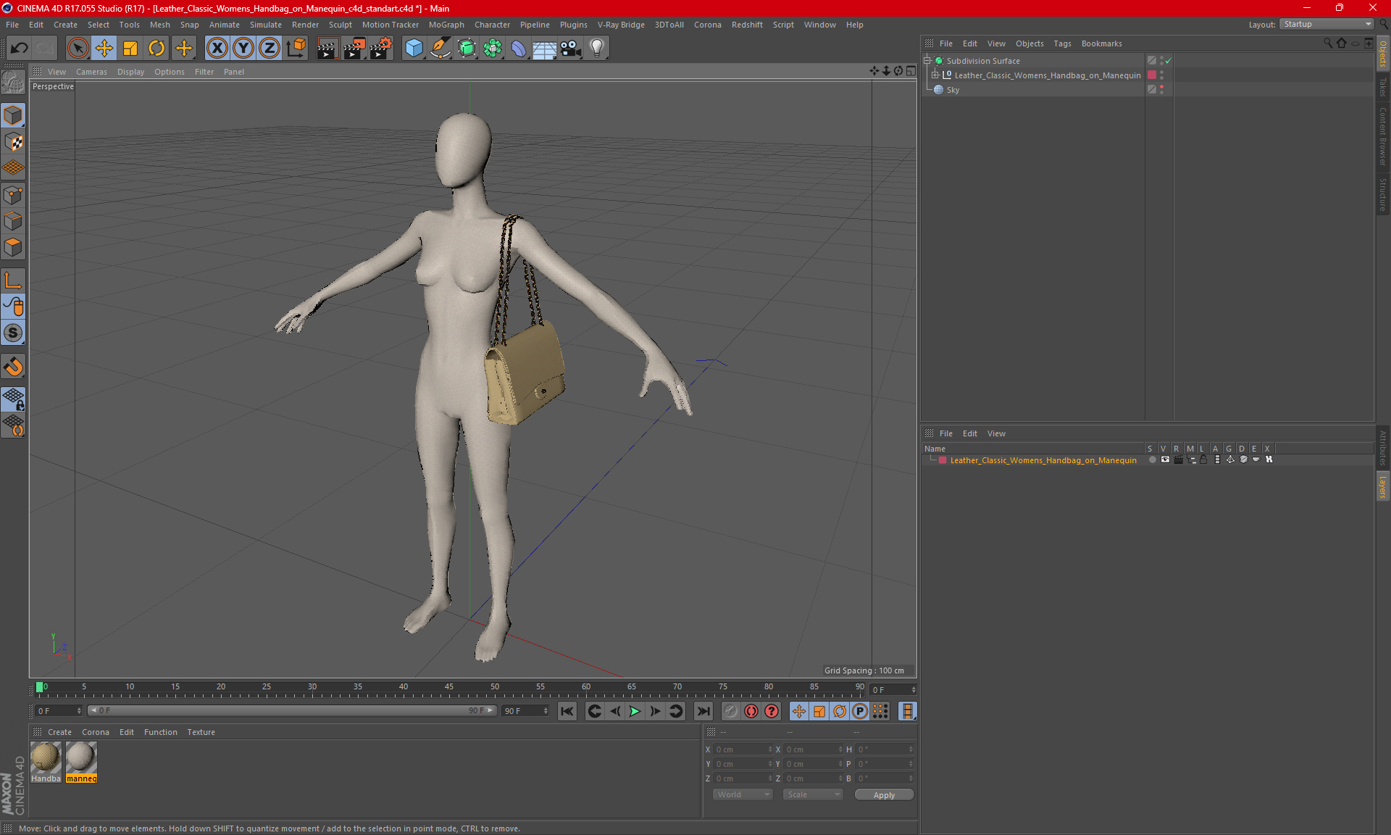
Task: Switch to Polygons mode
Action: tap(14, 247)
